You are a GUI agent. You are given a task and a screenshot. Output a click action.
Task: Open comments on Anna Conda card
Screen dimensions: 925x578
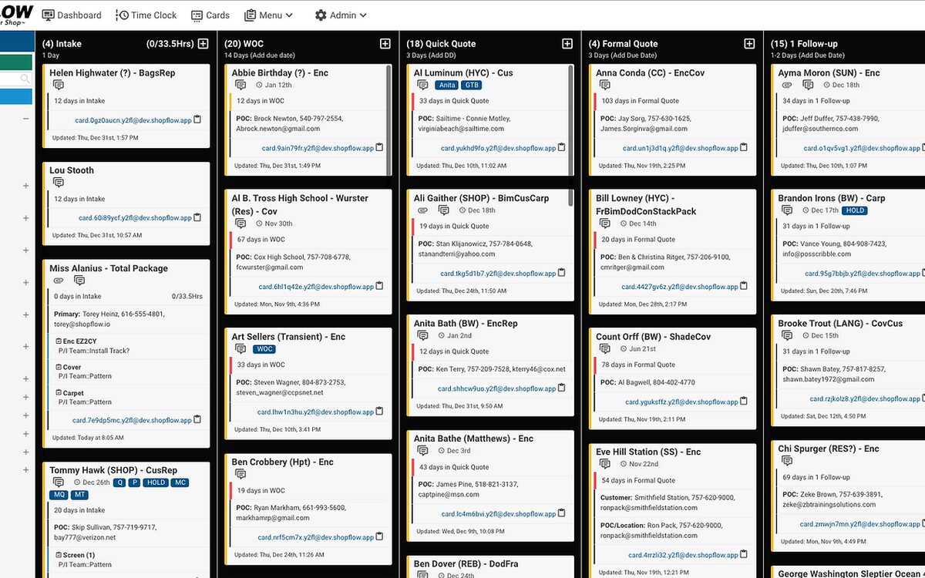point(604,86)
